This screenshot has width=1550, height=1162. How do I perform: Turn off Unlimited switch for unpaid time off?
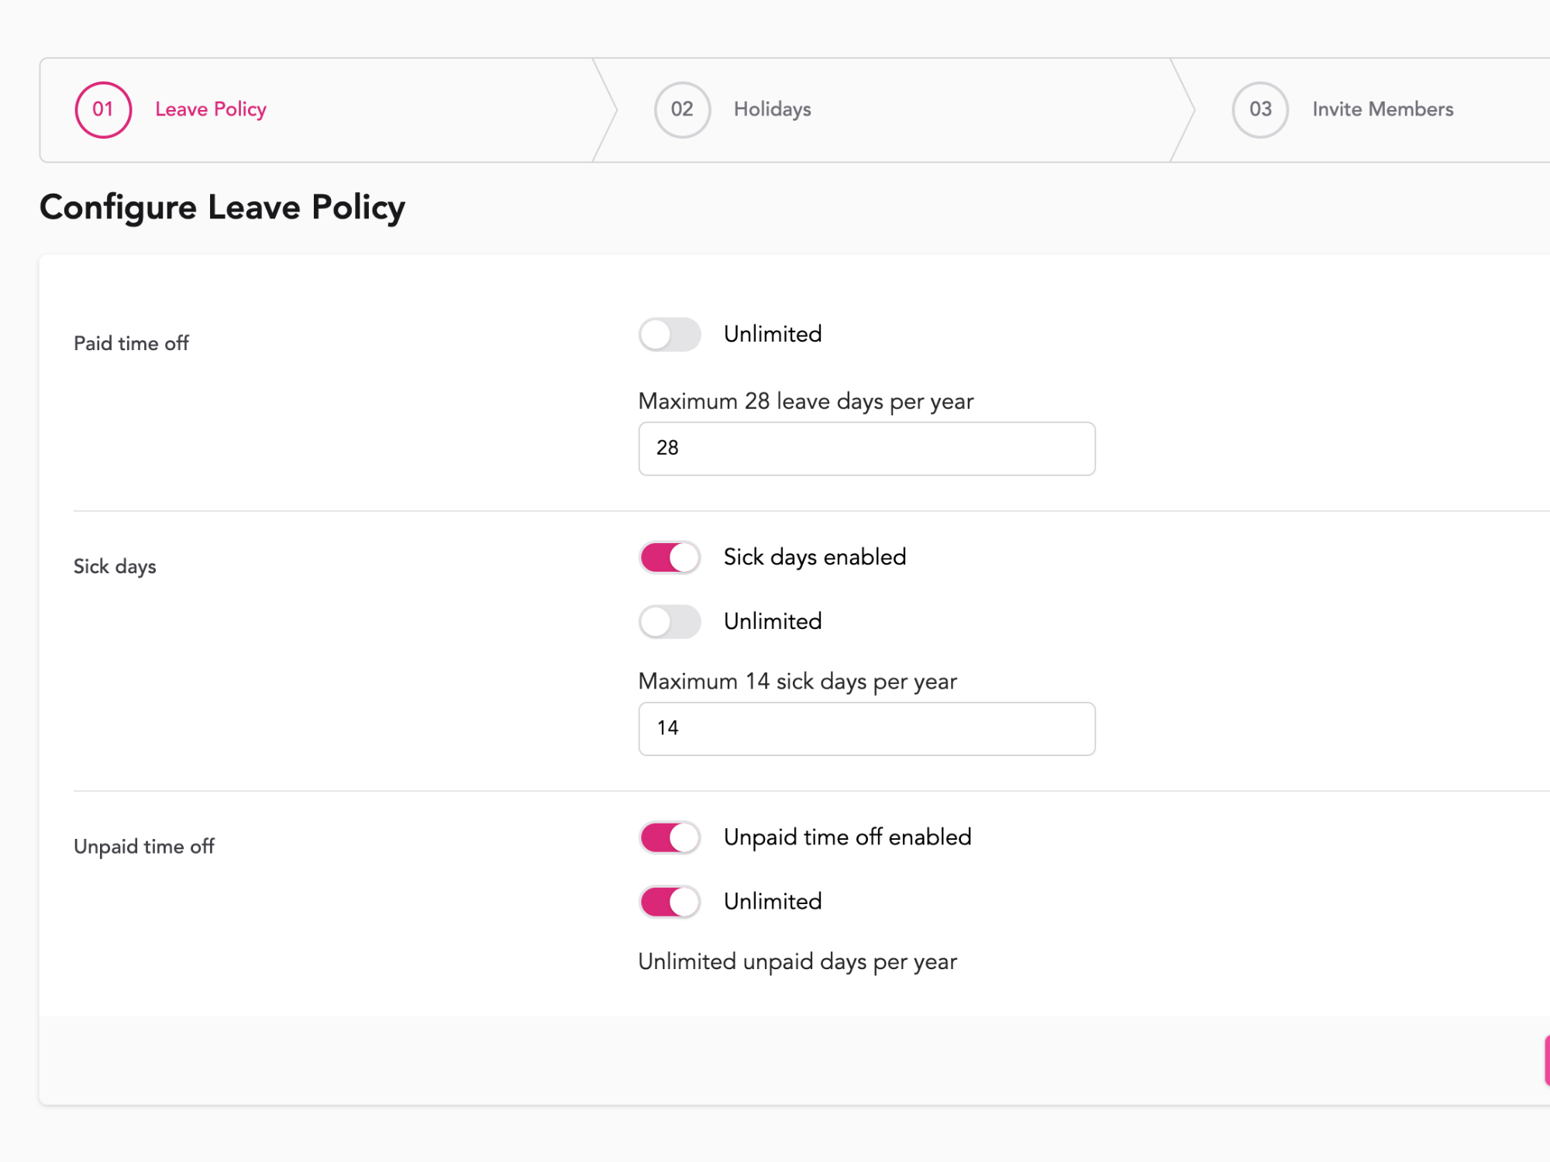click(670, 902)
